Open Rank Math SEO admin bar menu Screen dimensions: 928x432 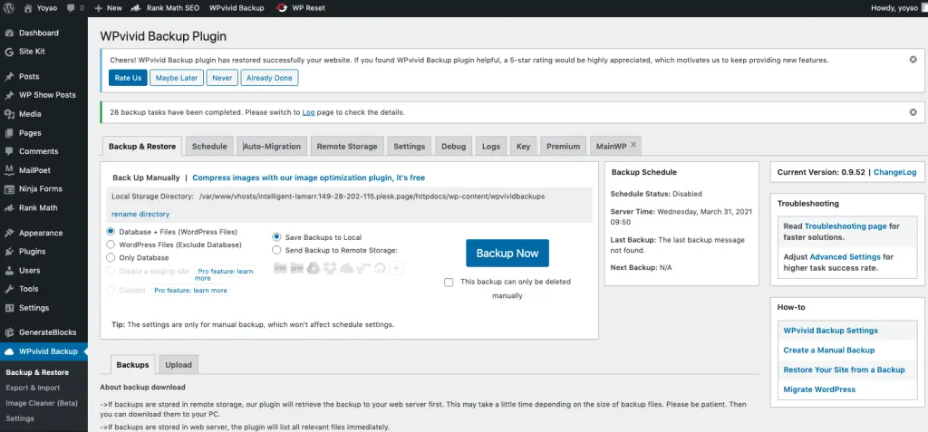pyautogui.click(x=165, y=8)
